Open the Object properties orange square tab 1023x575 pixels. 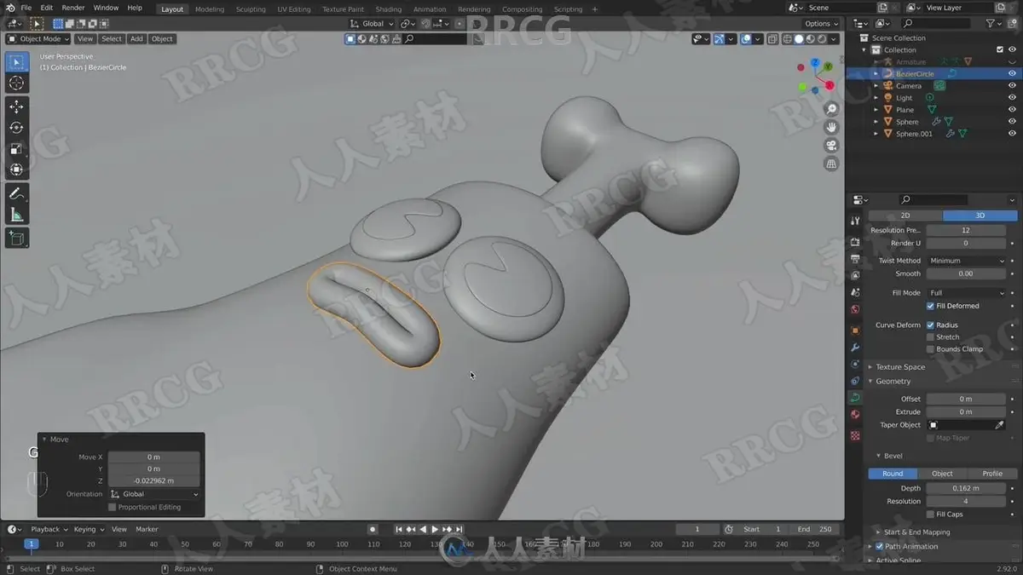pyautogui.click(x=855, y=331)
